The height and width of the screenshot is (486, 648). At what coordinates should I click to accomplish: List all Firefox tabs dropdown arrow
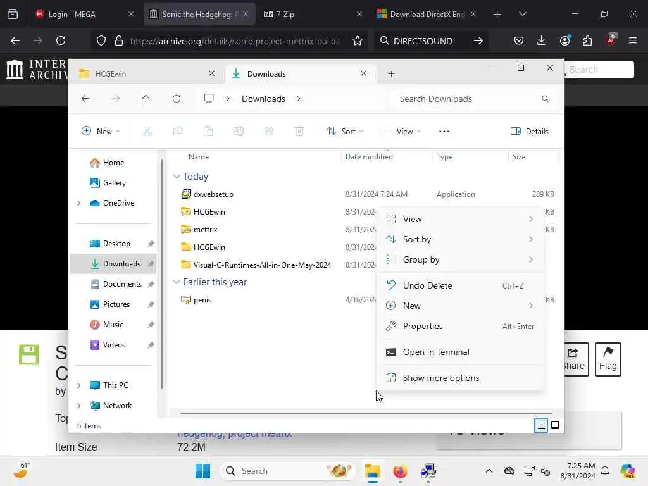[x=522, y=14]
